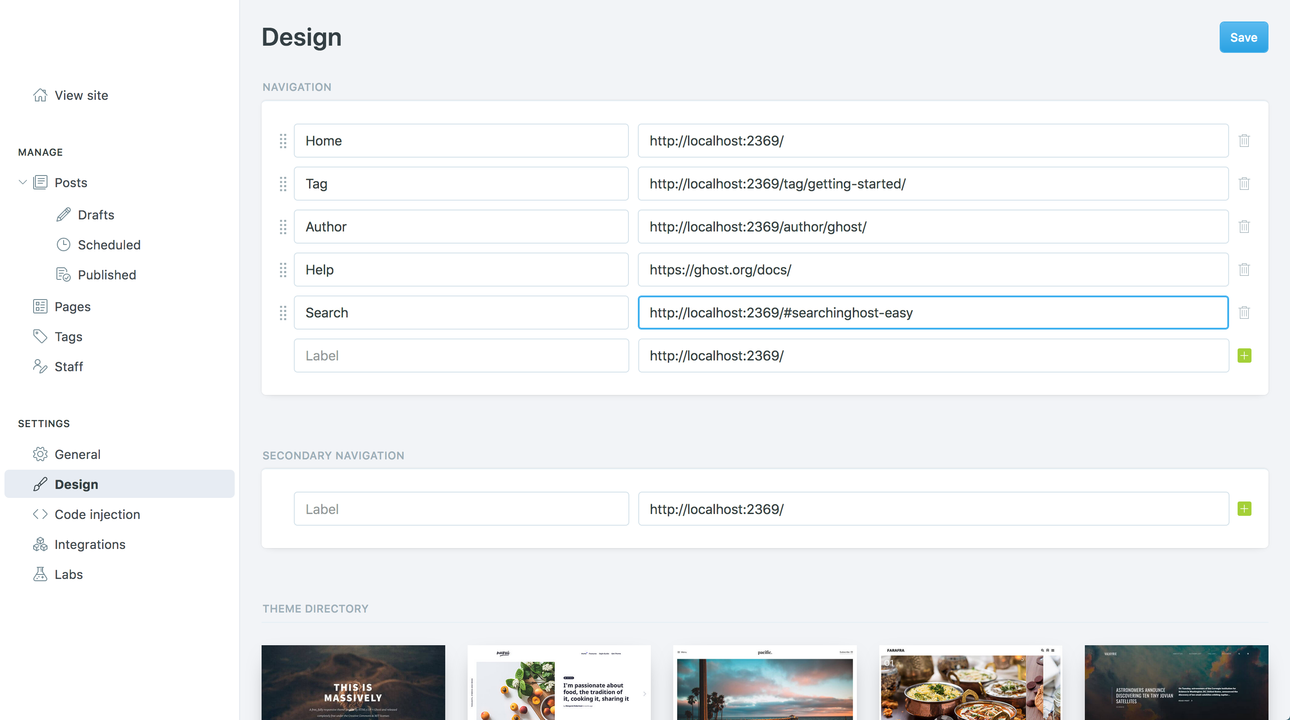Click the Staff menu item in sidebar

pos(68,366)
